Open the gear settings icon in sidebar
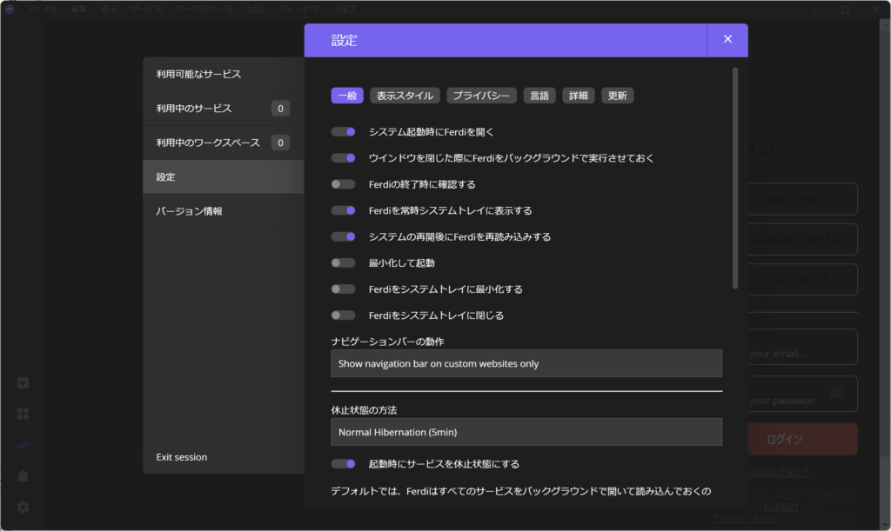 [x=23, y=507]
